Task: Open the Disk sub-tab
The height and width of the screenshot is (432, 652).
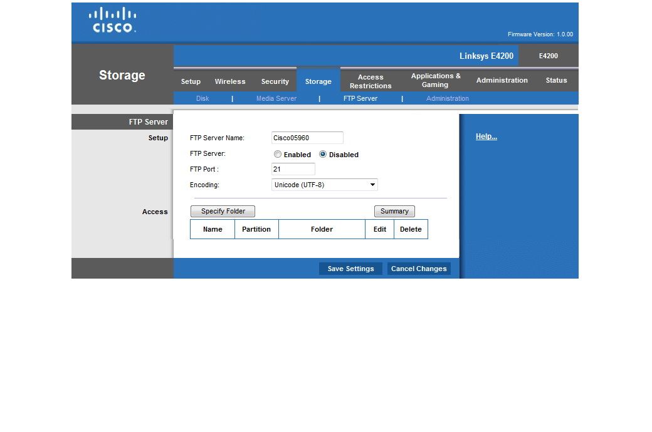Action: pos(202,98)
